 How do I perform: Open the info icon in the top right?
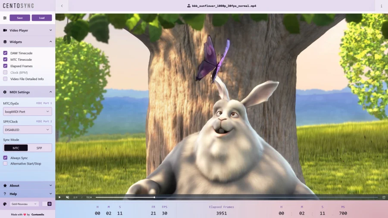click(382, 6)
